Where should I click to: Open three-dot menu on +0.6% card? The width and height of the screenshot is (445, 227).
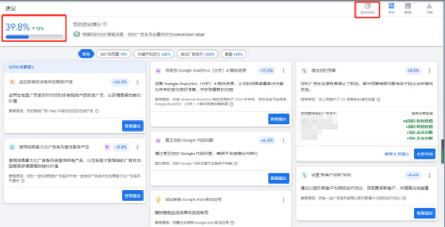coord(429,175)
